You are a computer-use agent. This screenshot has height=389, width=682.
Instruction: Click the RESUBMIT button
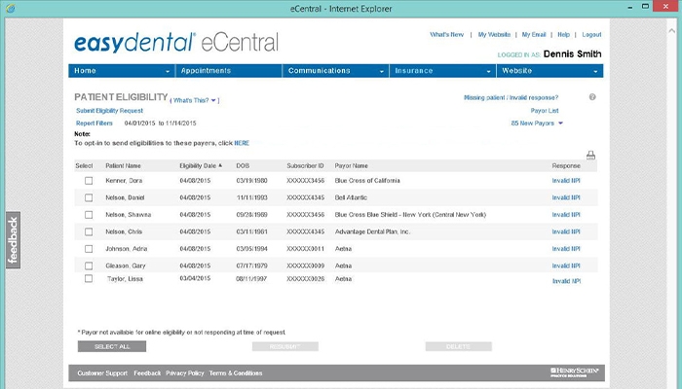284,346
